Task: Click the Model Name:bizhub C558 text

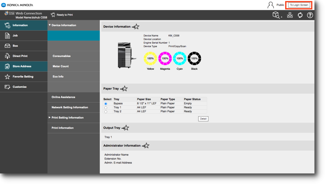Action: pos(31,18)
